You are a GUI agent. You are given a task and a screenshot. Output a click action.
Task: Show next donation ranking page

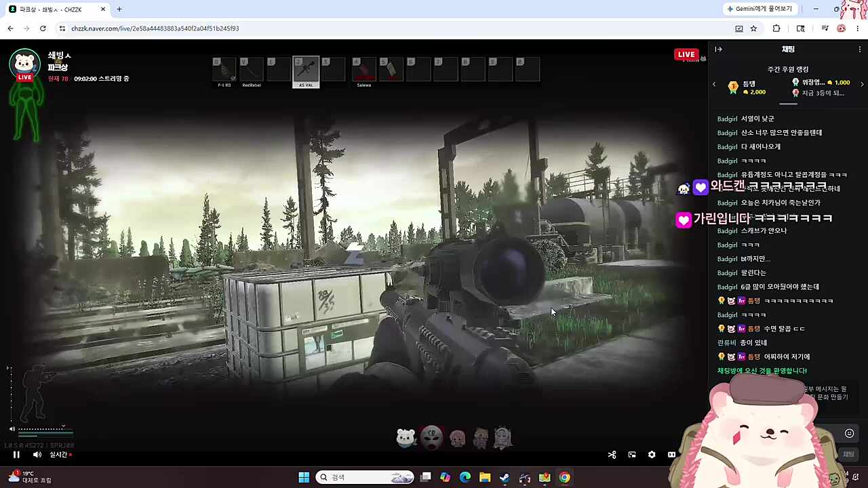pos(862,85)
